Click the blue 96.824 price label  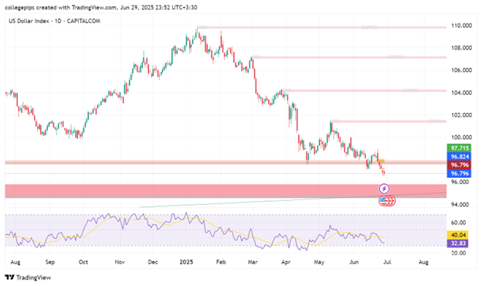pos(460,157)
